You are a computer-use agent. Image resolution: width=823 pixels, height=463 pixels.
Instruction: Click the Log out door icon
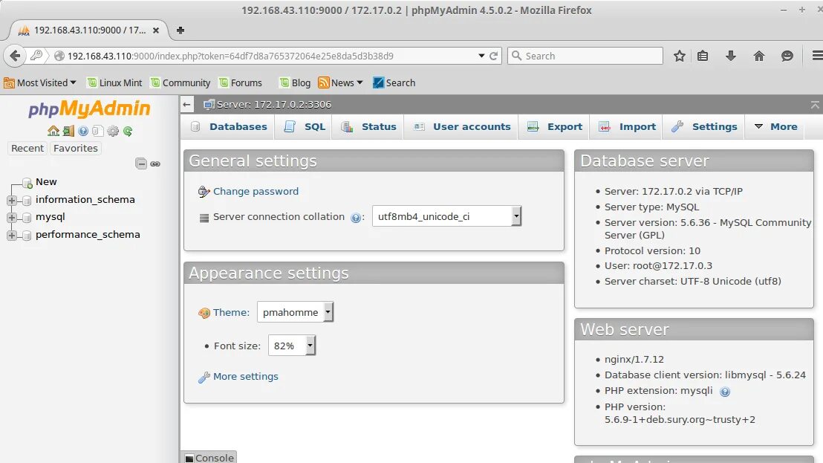click(68, 131)
